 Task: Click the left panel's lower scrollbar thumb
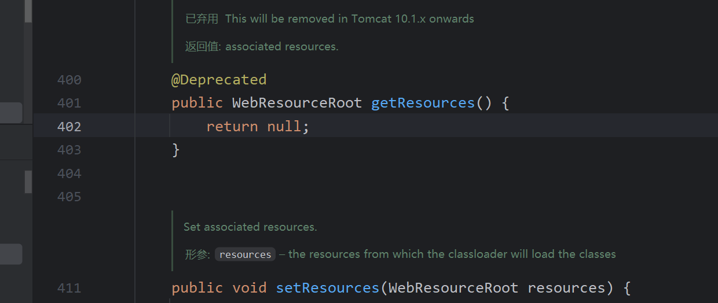coord(28,182)
